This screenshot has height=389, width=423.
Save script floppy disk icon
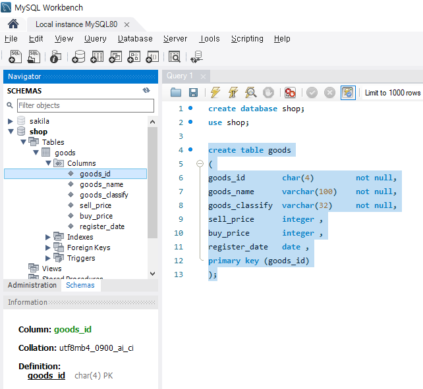click(193, 92)
